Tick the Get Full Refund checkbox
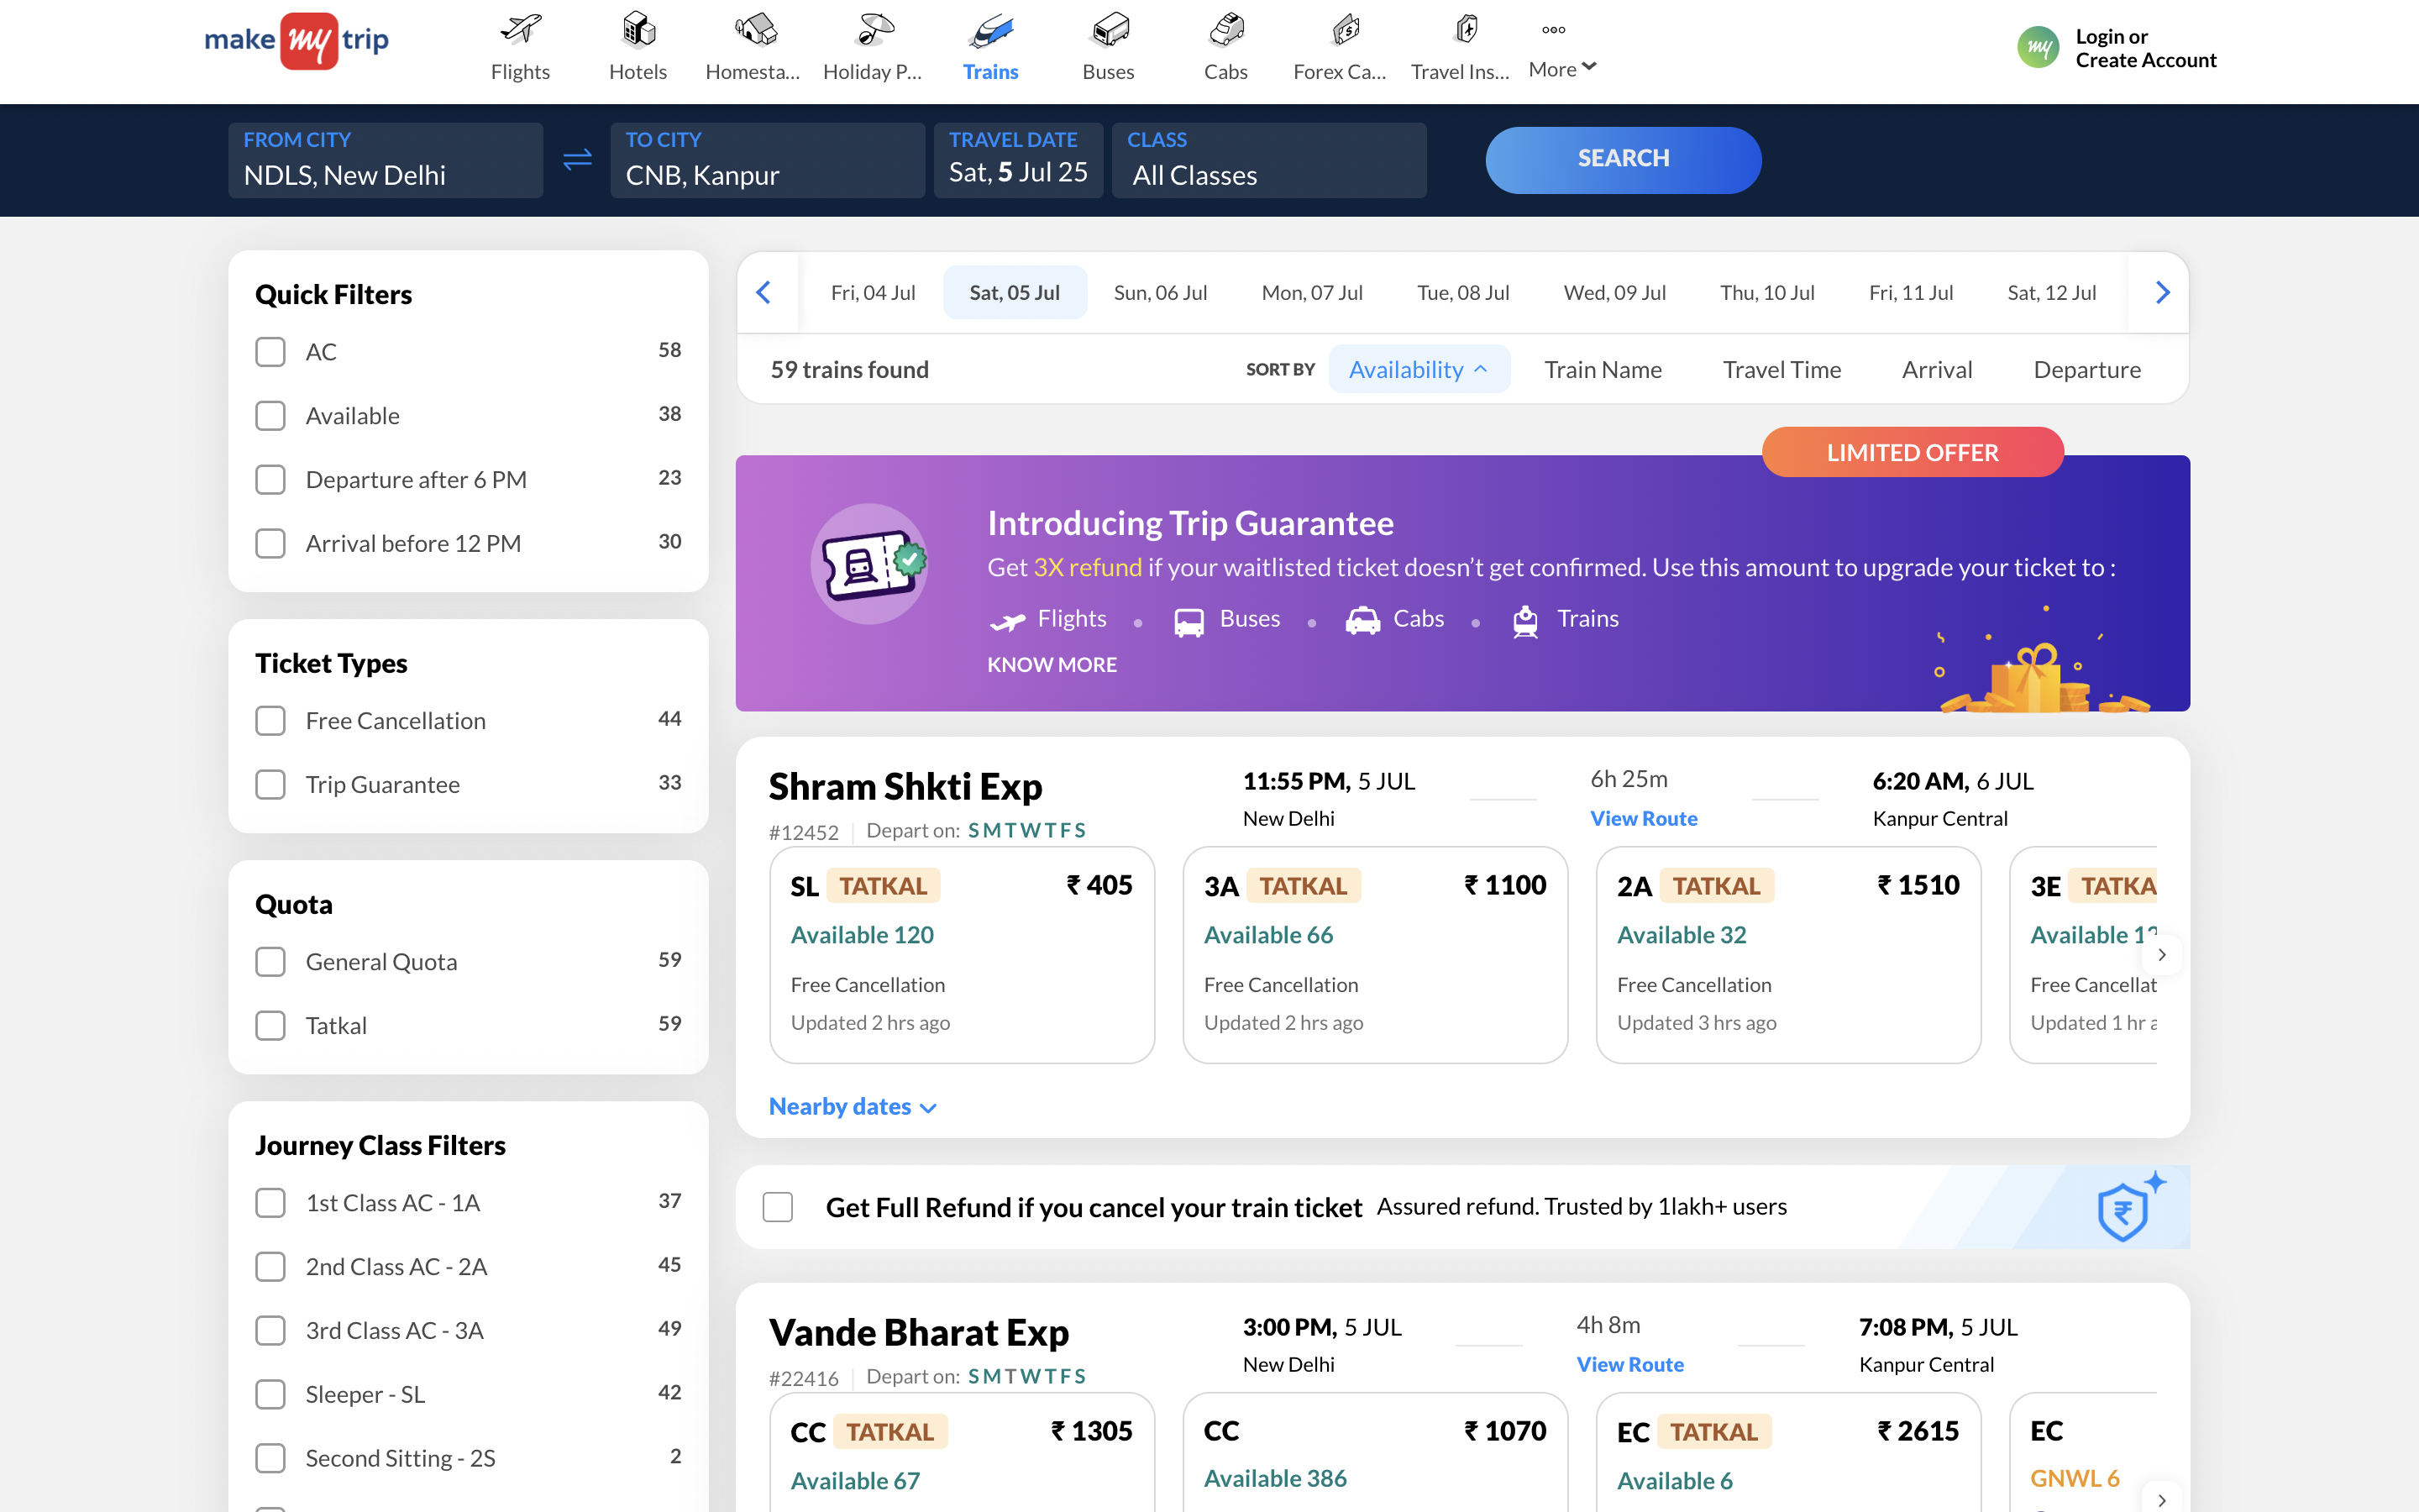The height and width of the screenshot is (1512, 2419). pos(778,1207)
